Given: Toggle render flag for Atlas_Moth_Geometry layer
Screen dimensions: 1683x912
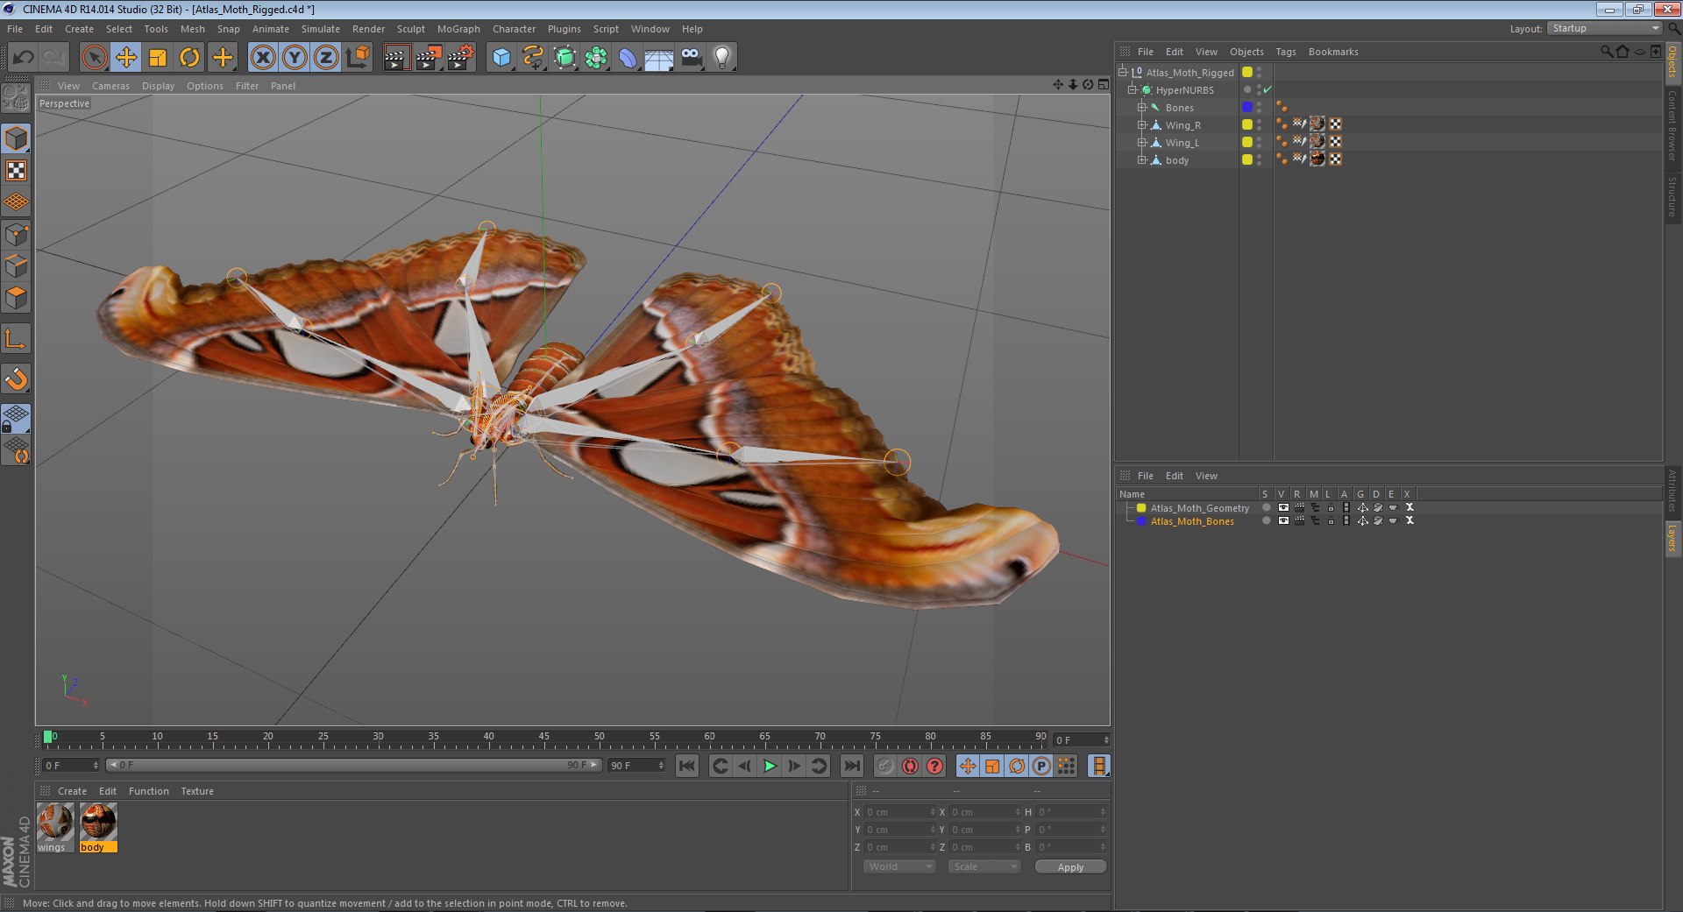Looking at the screenshot, I should (x=1299, y=507).
